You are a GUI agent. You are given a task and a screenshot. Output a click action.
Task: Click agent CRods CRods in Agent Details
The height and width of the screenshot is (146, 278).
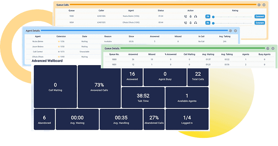pyautogui.click(x=38, y=57)
